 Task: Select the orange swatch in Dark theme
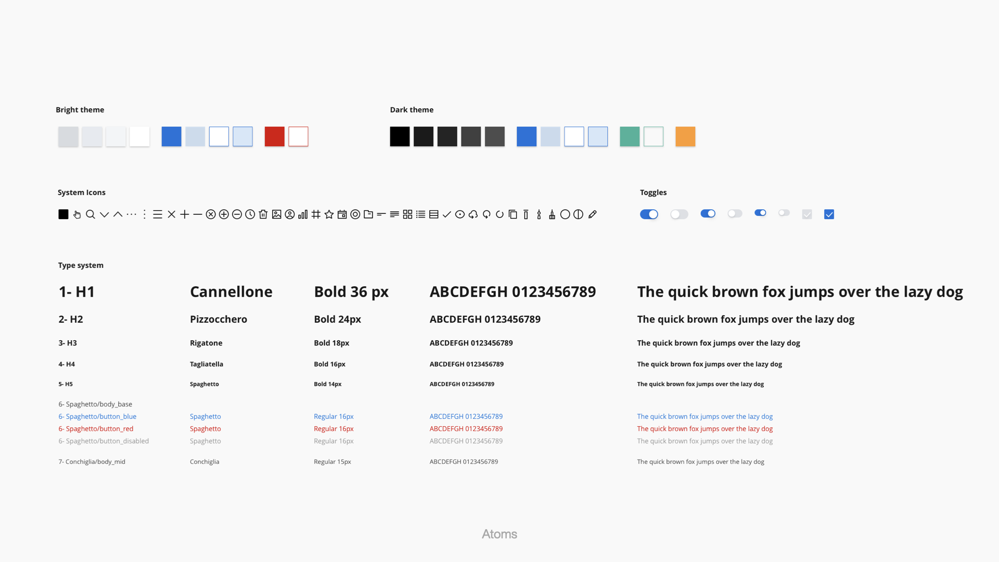[685, 136]
